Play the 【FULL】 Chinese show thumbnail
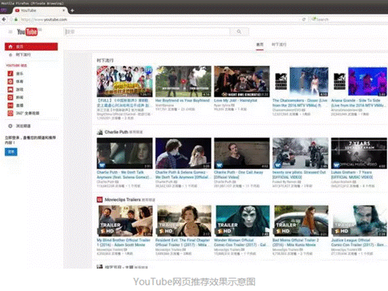 point(125,81)
